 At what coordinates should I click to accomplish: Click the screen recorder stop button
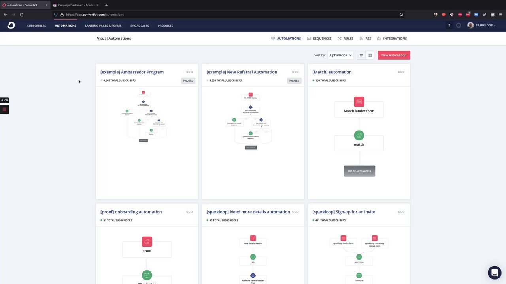4,109
